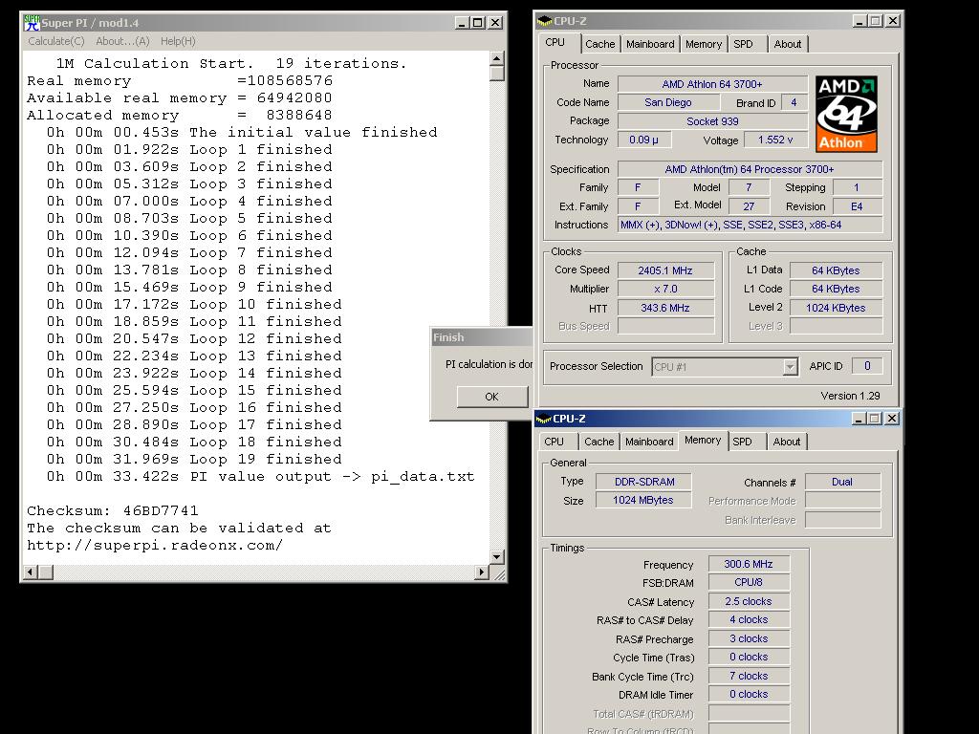This screenshot has height=734, width=979.
Task: Click the Core Speed value 2405.1 MHz
Action: click(665, 270)
